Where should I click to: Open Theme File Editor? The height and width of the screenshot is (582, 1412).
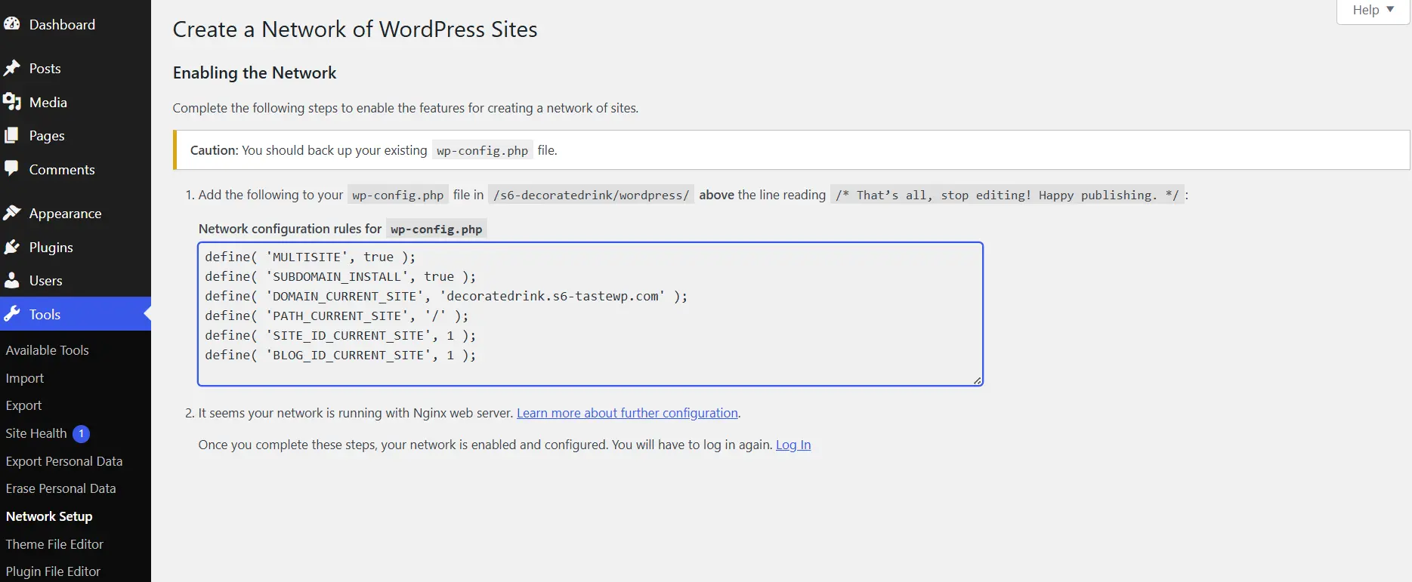(x=54, y=544)
